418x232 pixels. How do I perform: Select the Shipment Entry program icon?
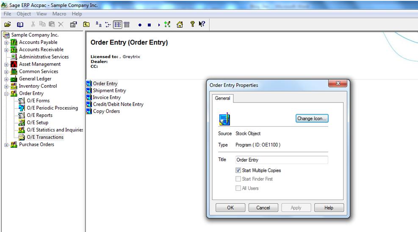pyautogui.click(x=89, y=90)
